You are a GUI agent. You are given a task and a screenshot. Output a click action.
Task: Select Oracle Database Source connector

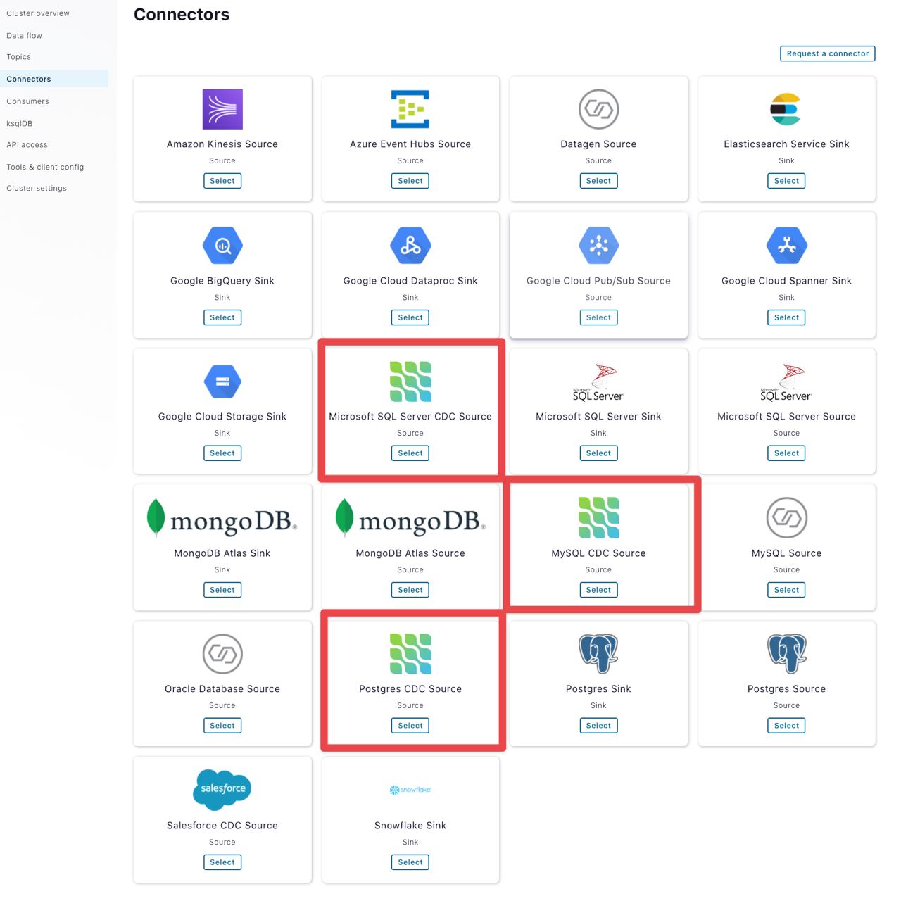tap(222, 726)
